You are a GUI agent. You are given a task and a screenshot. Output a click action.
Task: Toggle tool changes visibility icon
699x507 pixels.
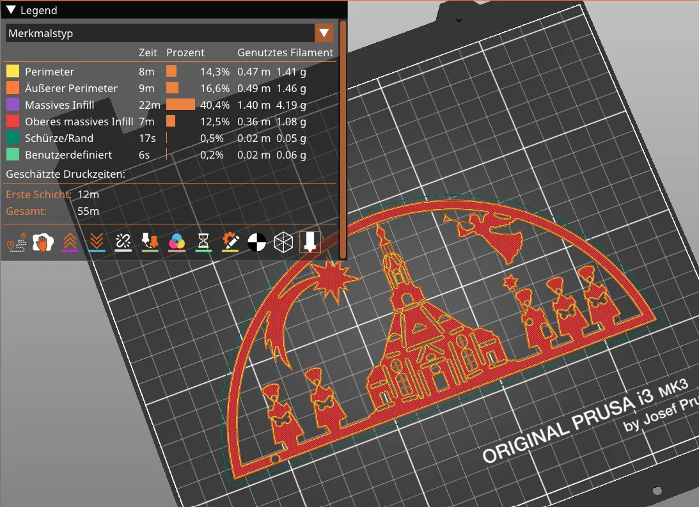(150, 242)
